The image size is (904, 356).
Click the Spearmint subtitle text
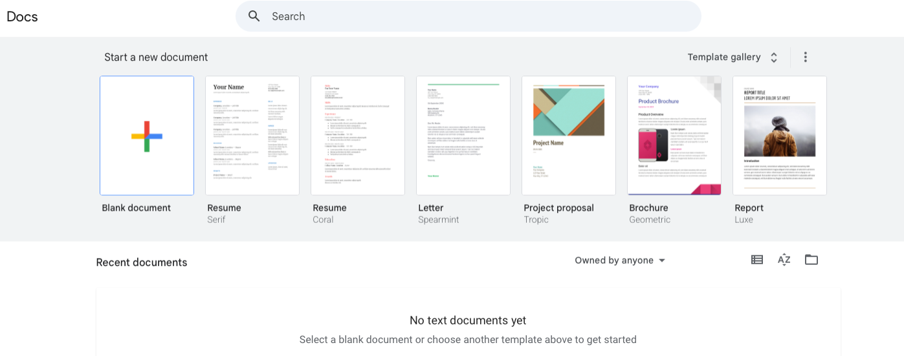click(439, 220)
